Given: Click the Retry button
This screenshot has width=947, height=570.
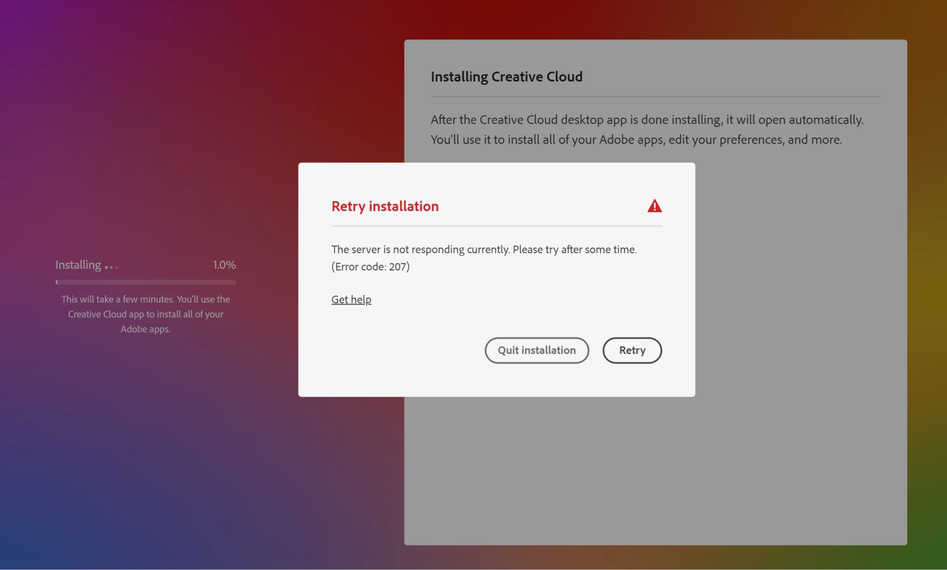Looking at the screenshot, I should (x=632, y=350).
